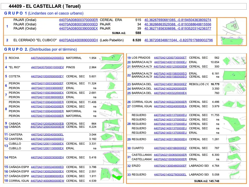The height and width of the screenshot is (187, 249).
Task: Open coordinates link 40.36266863529388
Action: pyautogui.click(x=178, y=24)
